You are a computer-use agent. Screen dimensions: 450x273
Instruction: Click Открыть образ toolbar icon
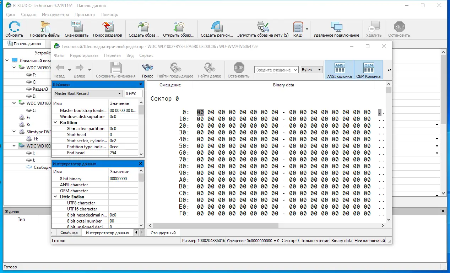pos(179,27)
